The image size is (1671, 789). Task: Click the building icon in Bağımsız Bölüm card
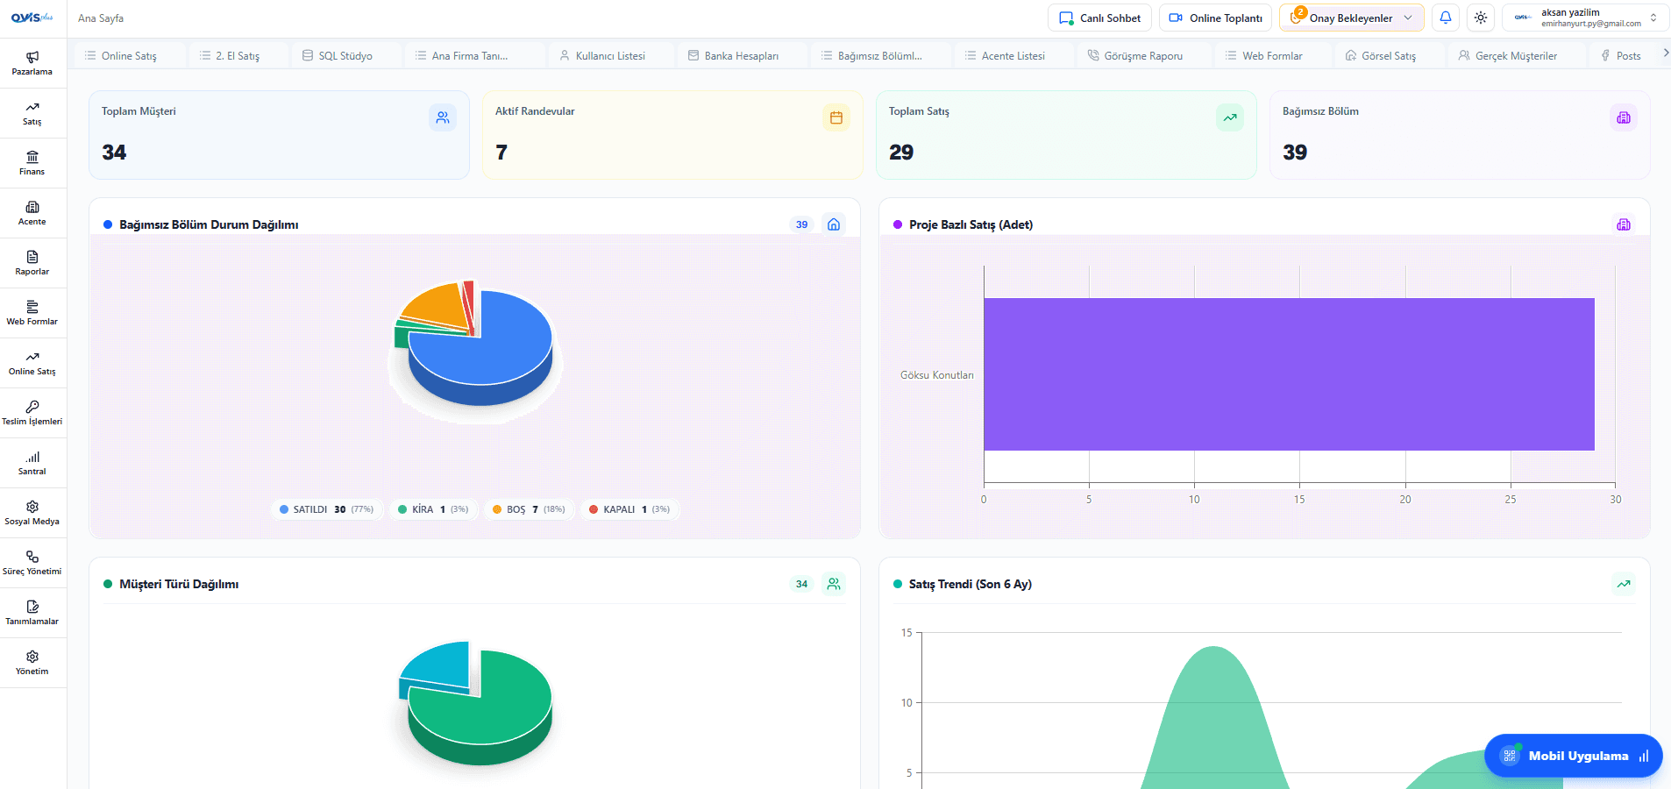coord(1624,117)
